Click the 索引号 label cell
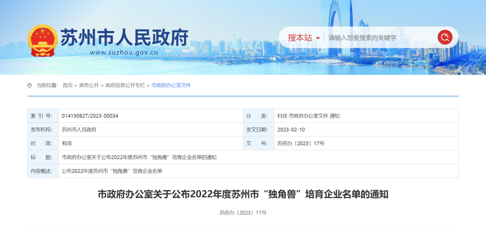The height and width of the screenshot is (231, 486). [43, 116]
